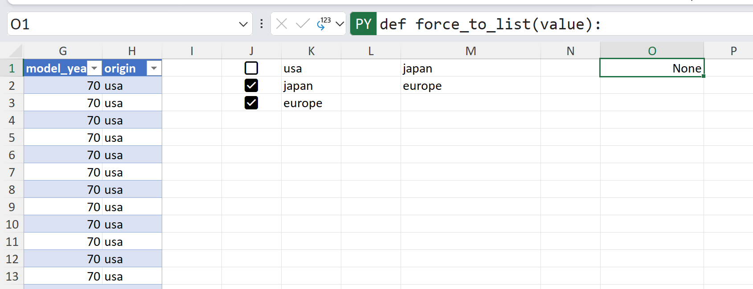Click the origin header cell
Viewport: 753px width, 289px height.
132,68
